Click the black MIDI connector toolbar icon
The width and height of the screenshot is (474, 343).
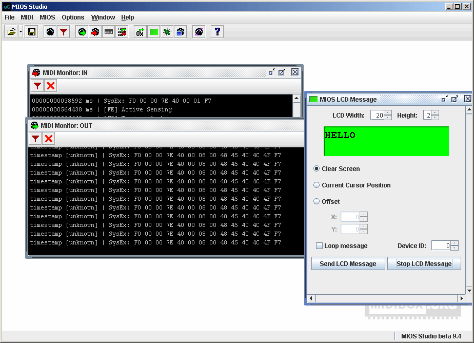(50, 32)
